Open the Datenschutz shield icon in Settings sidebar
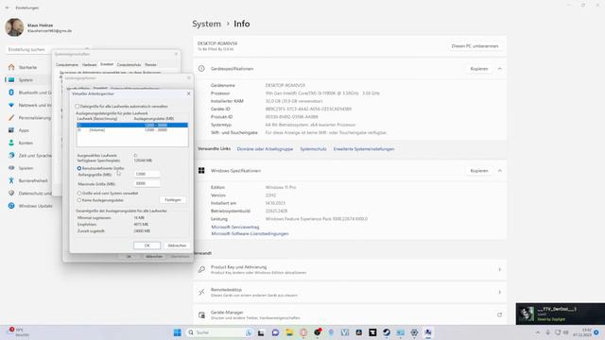Screen dimensions: 605x340 coord(11,193)
